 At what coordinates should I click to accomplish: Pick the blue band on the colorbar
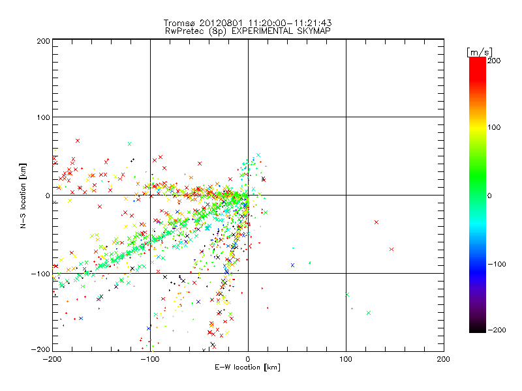(x=477, y=261)
